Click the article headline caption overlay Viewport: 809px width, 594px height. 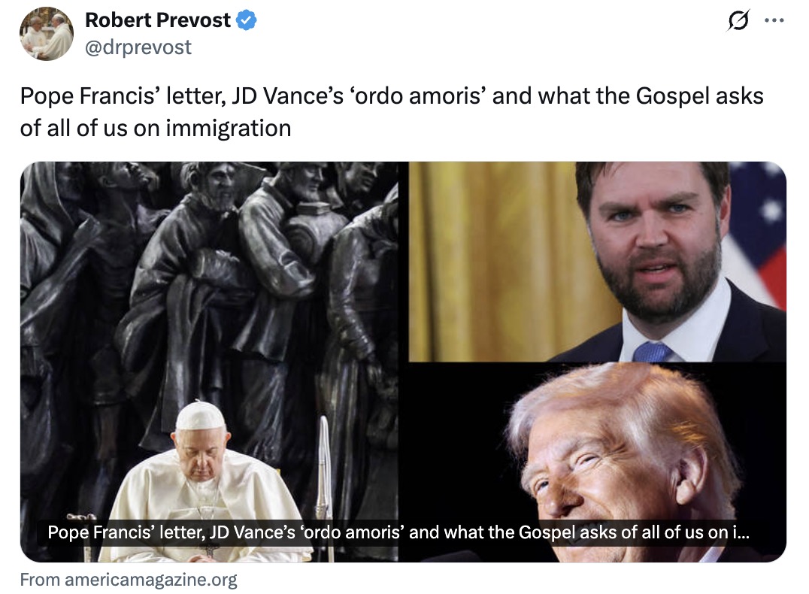pyautogui.click(x=398, y=532)
